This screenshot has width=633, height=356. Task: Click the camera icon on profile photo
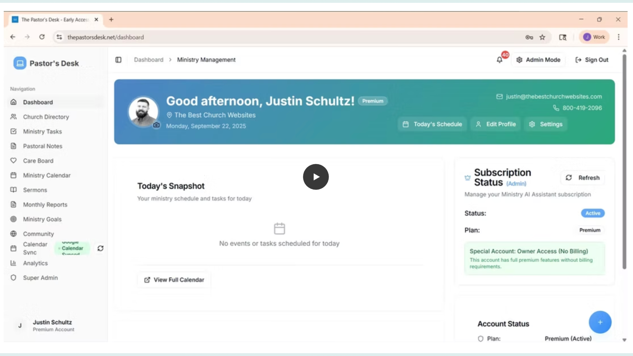(156, 125)
